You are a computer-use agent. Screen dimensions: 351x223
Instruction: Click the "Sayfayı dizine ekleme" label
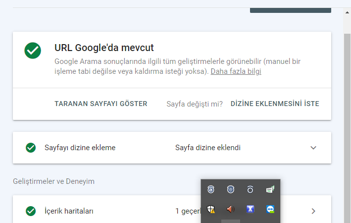coord(80,148)
